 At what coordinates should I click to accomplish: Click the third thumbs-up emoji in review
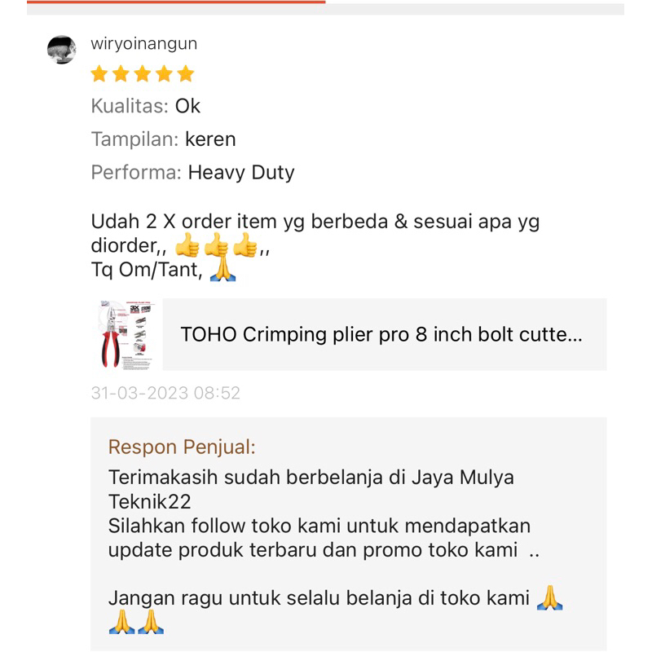click(x=244, y=245)
